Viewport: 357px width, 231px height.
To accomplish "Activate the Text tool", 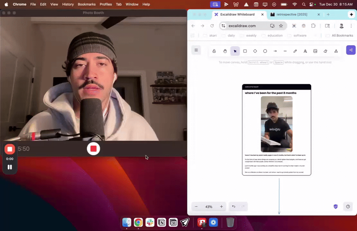I will click(x=305, y=51).
